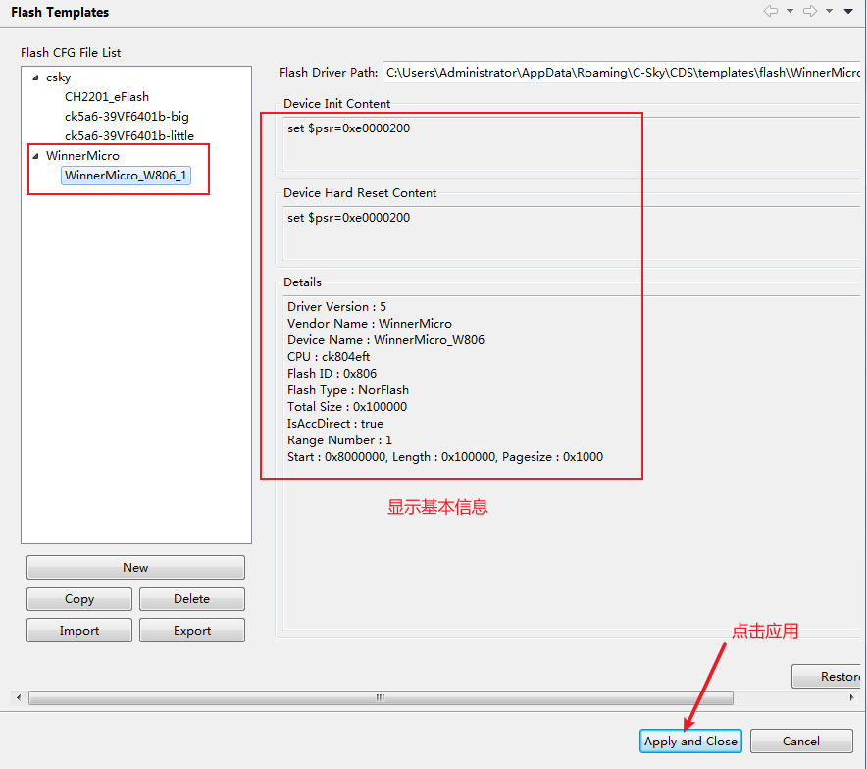The height and width of the screenshot is (769, 867).
Task: Click the New button
Action: 135,567
